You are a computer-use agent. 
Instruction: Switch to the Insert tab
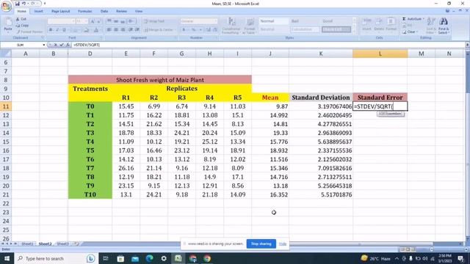pos(38,12)
